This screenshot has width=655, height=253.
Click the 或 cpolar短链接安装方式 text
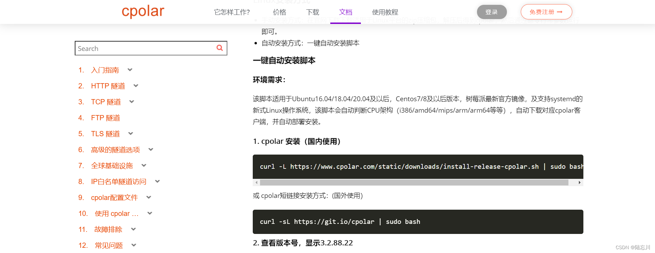308,195
